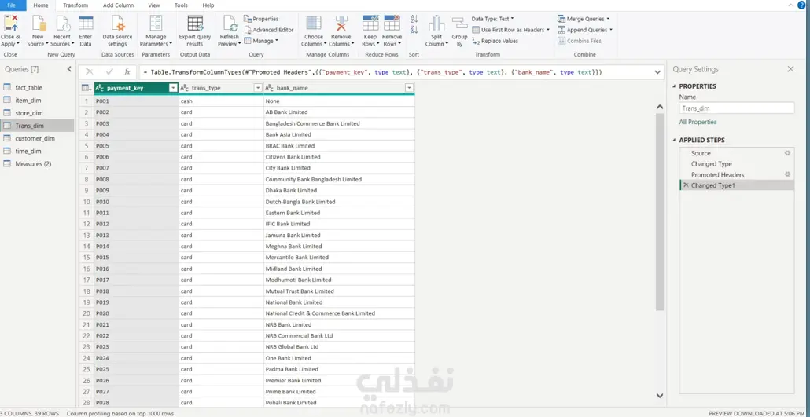Open the Manage dropdown
810x417 pixels.
pyautogui.click(x=261, y=41)
